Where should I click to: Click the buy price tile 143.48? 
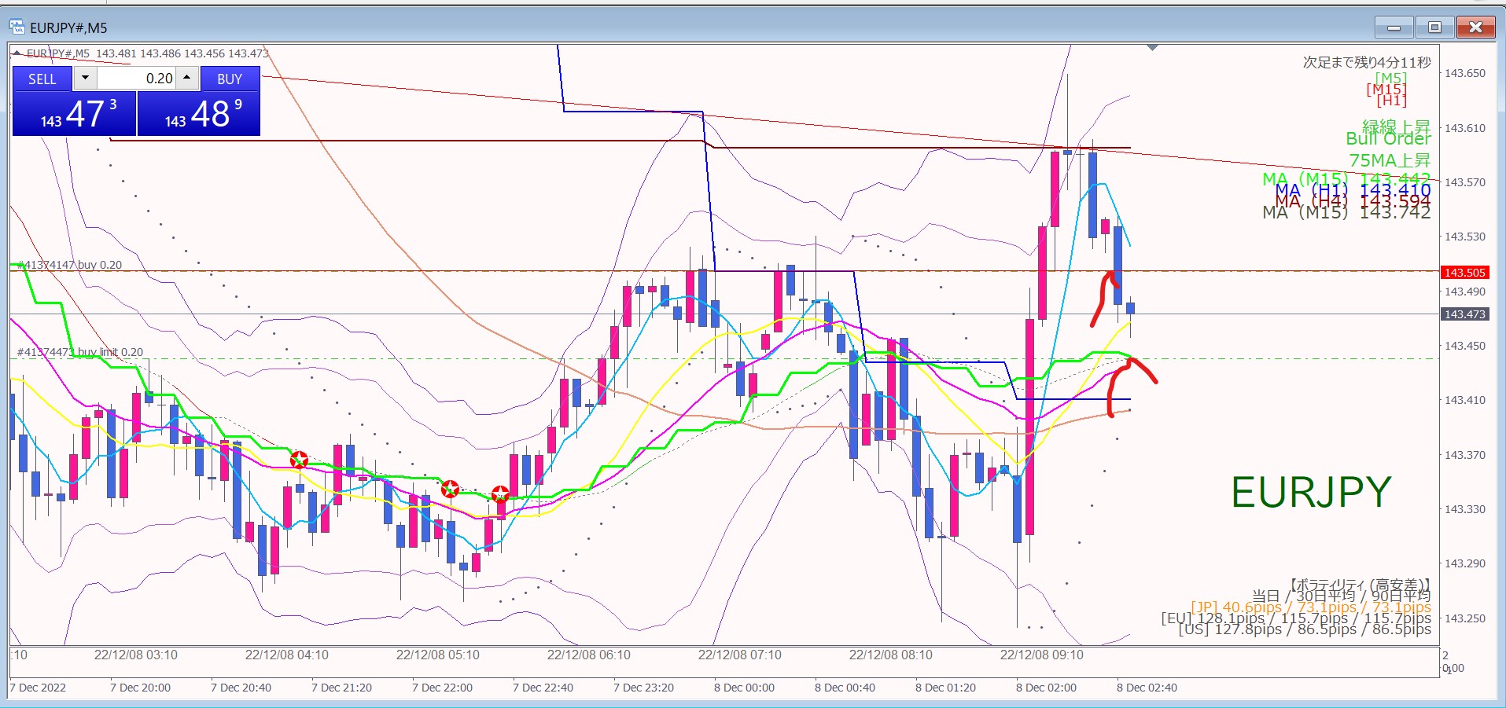click(199, 114)
